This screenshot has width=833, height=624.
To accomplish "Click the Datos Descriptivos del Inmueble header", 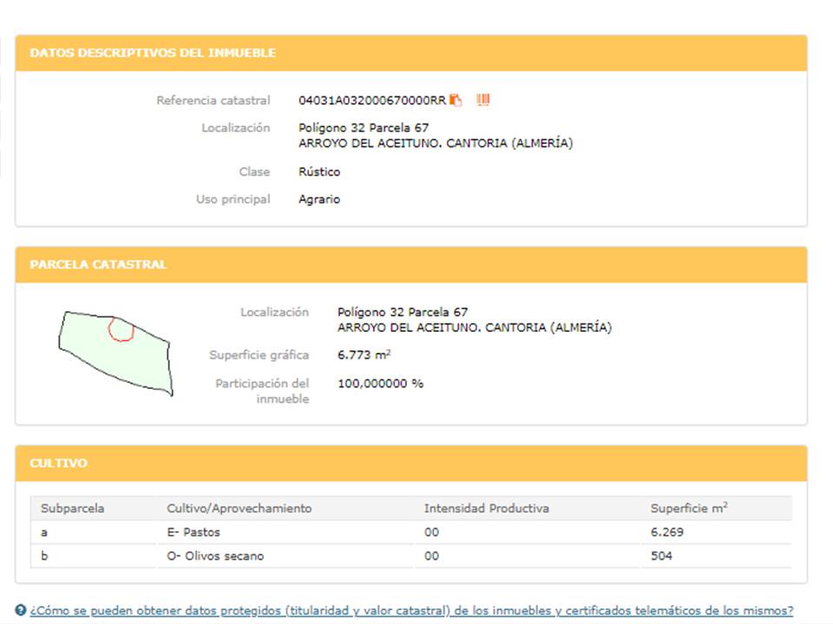I will (x=153, y=53).
